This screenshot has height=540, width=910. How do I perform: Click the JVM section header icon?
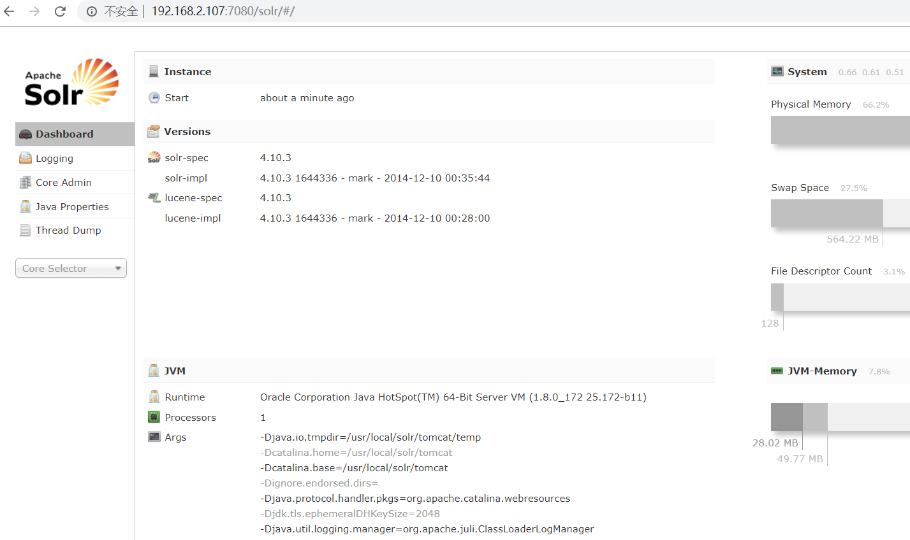[x=154, y=371]
